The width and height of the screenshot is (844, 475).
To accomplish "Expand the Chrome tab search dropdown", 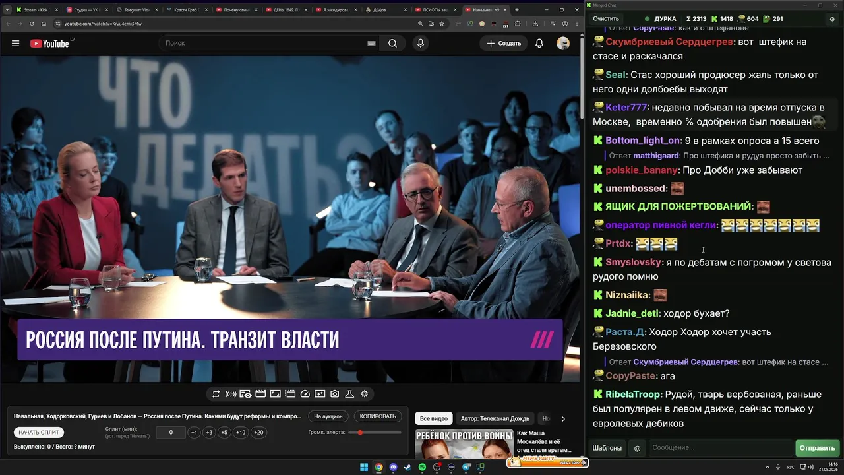I will [x=7, y=10].
